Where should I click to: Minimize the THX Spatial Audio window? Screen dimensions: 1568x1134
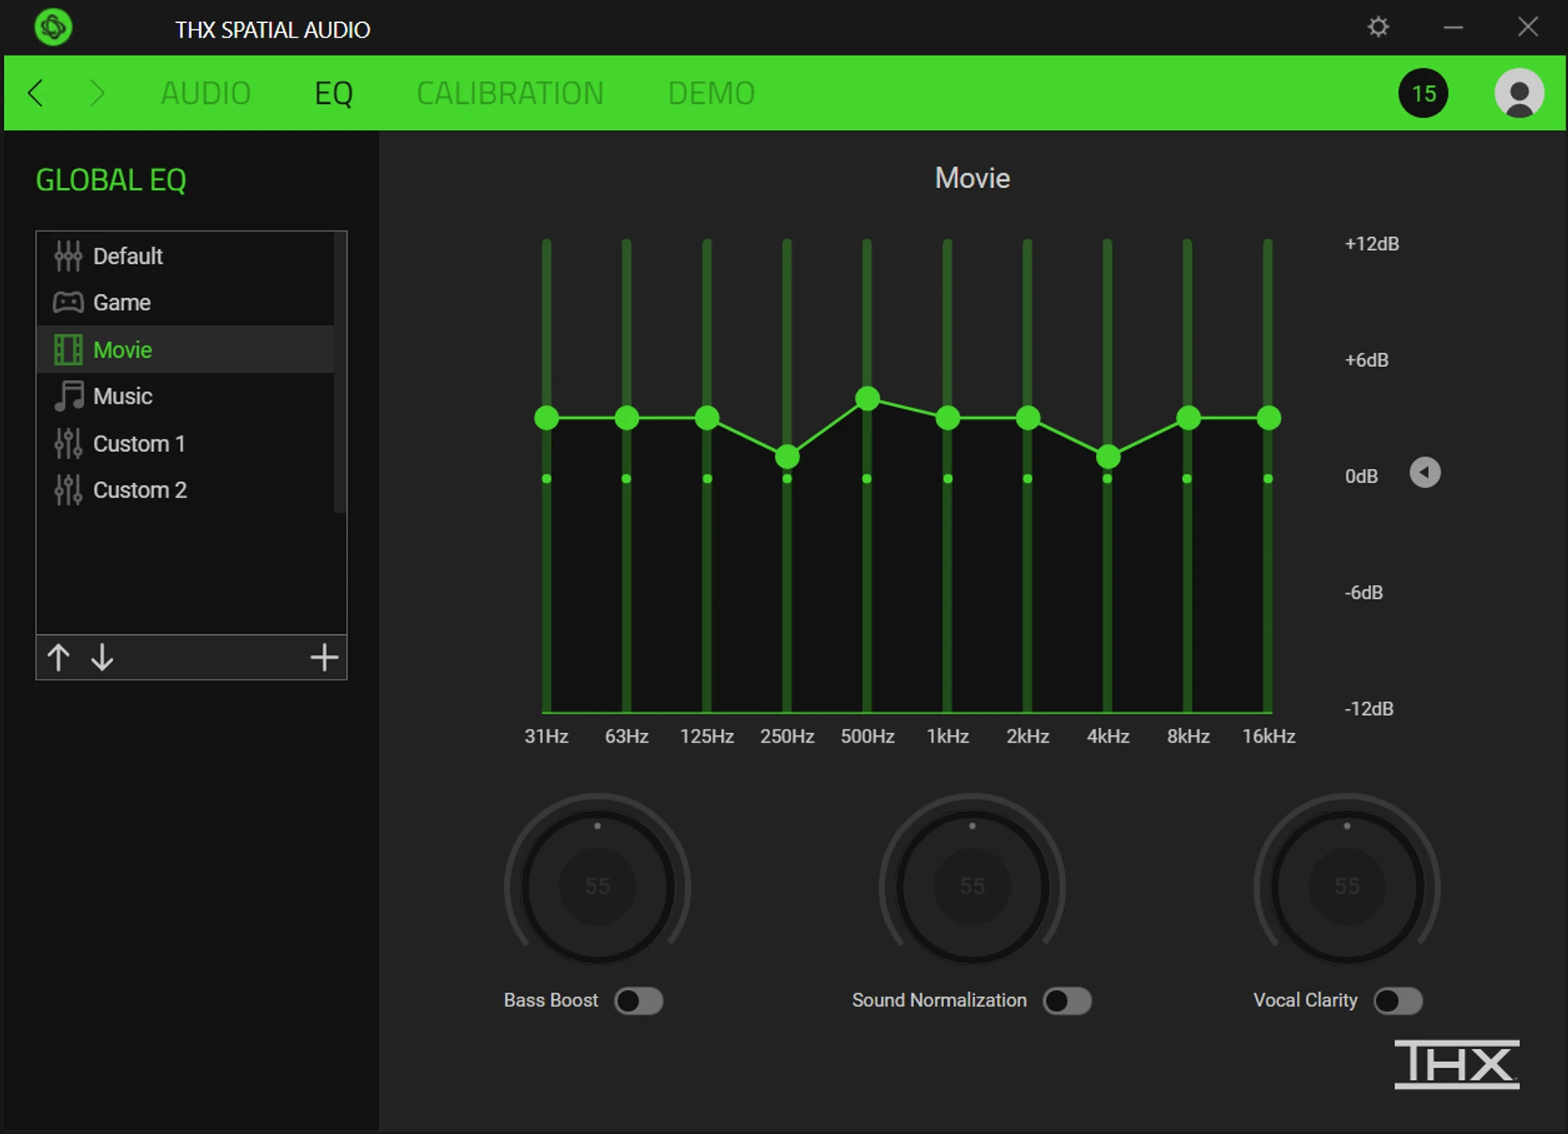tap(1453, 27)
